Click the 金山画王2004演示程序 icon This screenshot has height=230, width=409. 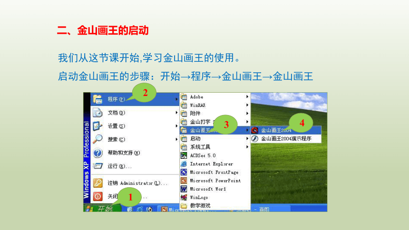point(255,138)
